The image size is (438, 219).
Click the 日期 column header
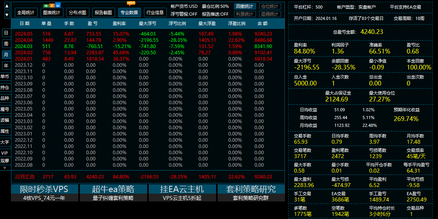pos(24,24)
